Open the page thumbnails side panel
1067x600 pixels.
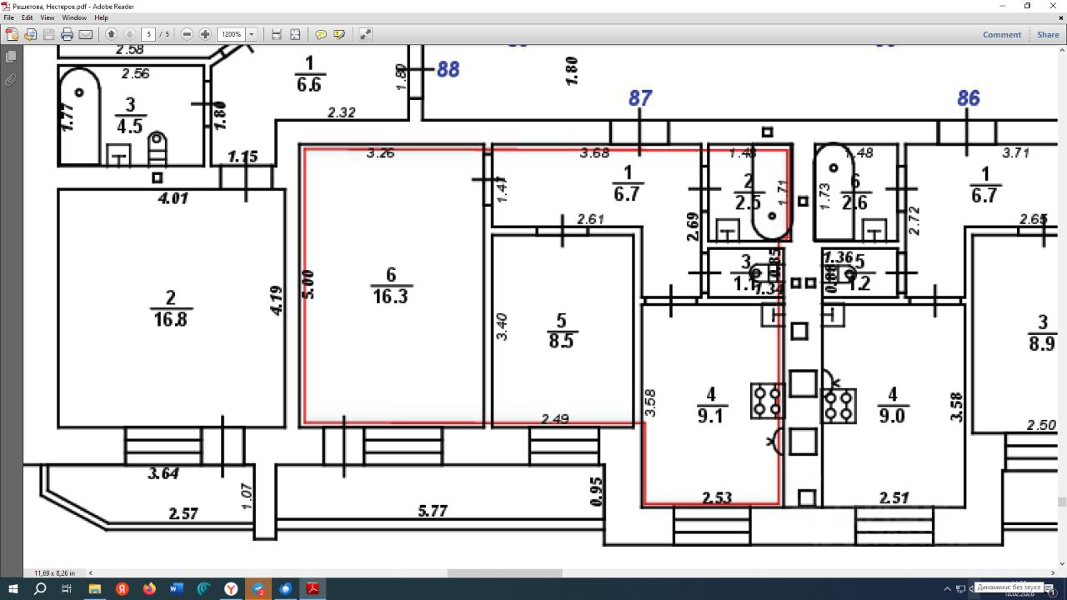(x=11, y=57)
